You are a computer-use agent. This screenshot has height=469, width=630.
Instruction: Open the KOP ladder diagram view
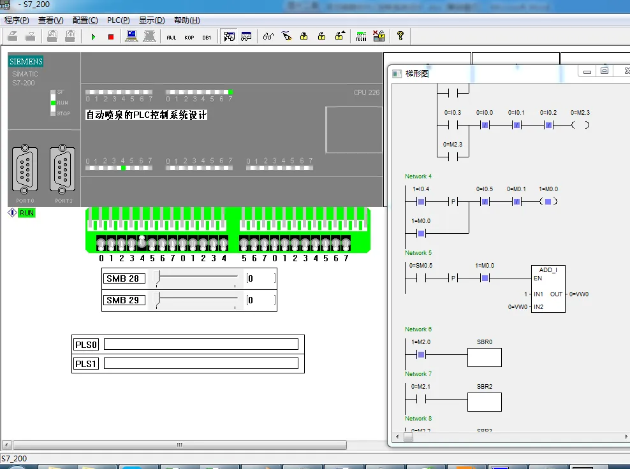click(x=189, y=37)
